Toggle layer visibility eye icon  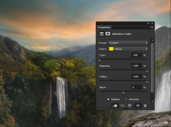[138, 106]
